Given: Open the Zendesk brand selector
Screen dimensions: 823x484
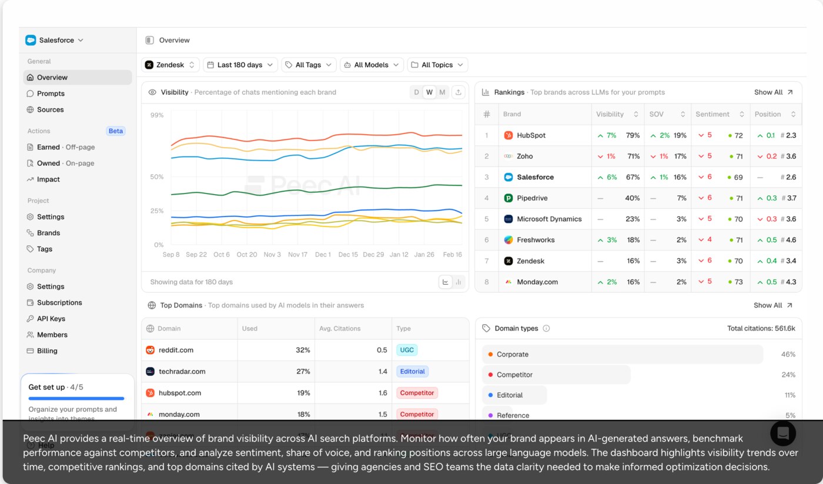Looking at the screenshot, I should click(x=170, y=65).
